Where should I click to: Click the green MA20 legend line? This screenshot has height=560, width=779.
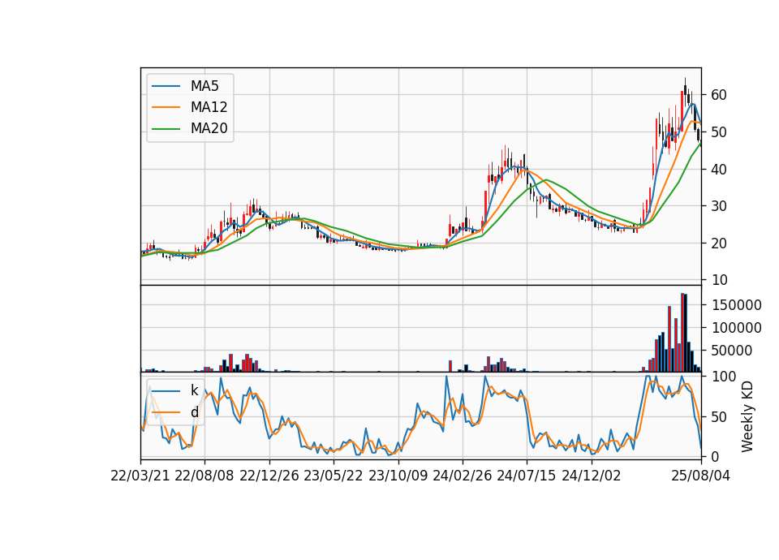tap(166, 129)
